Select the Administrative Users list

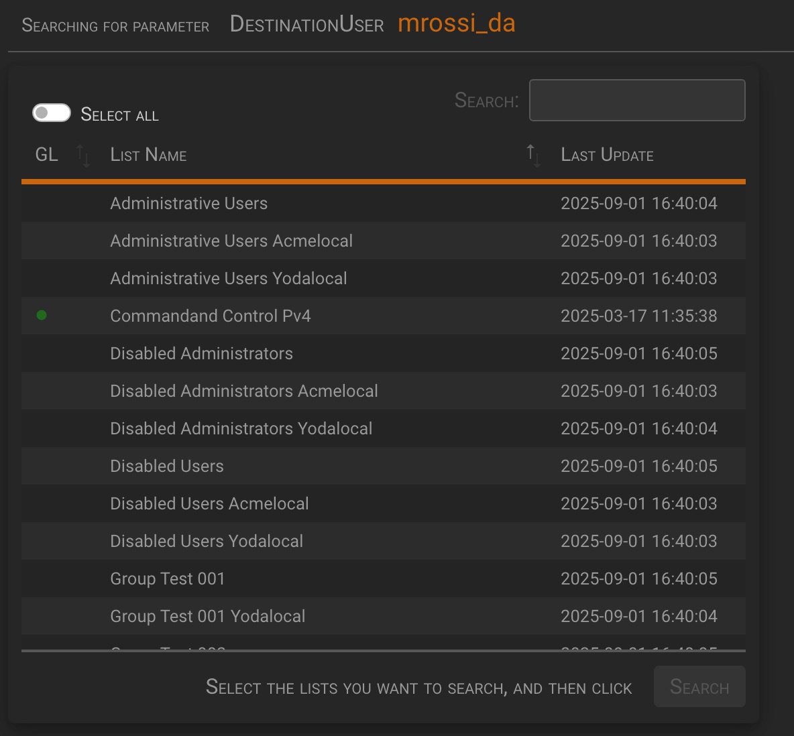pos(188,203)
